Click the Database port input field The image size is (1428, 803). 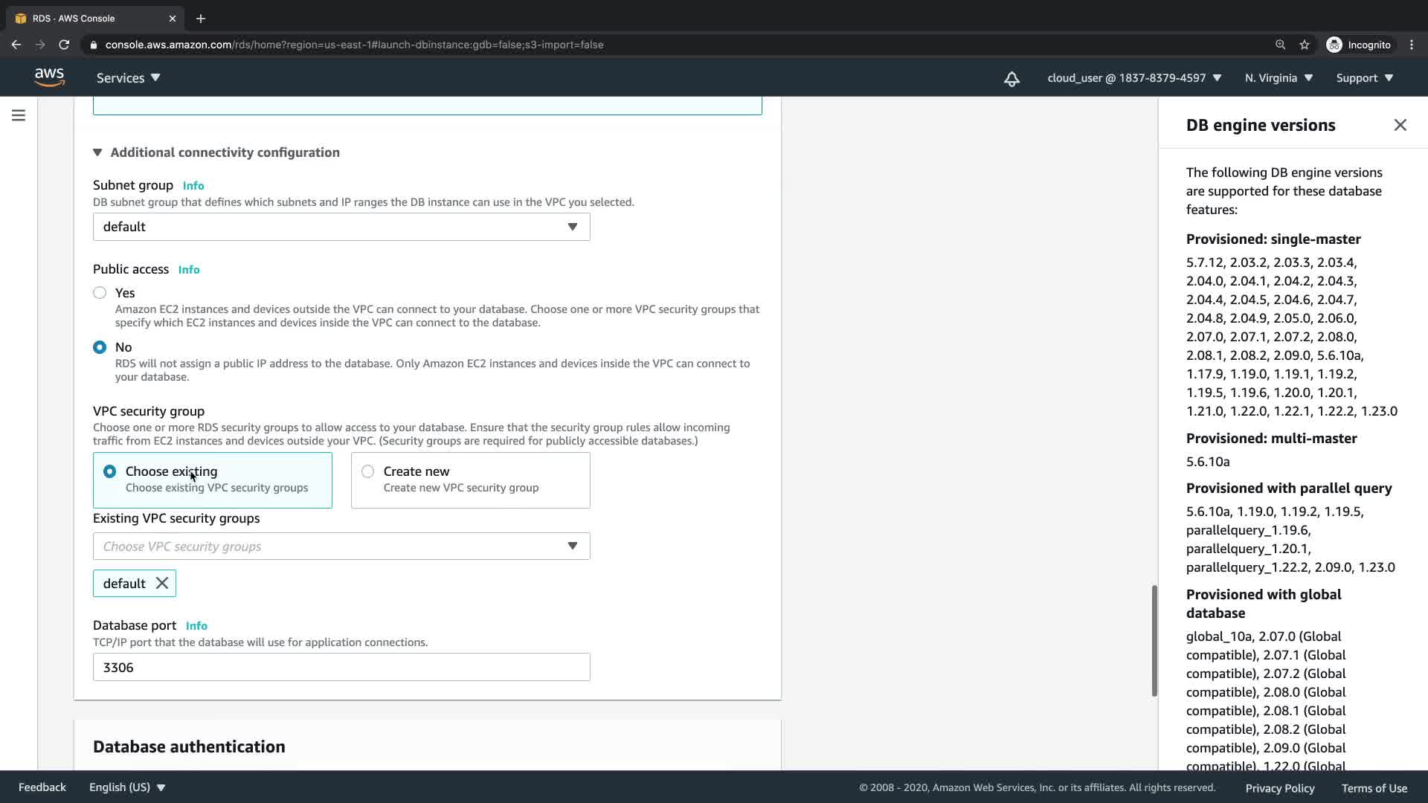341,668
